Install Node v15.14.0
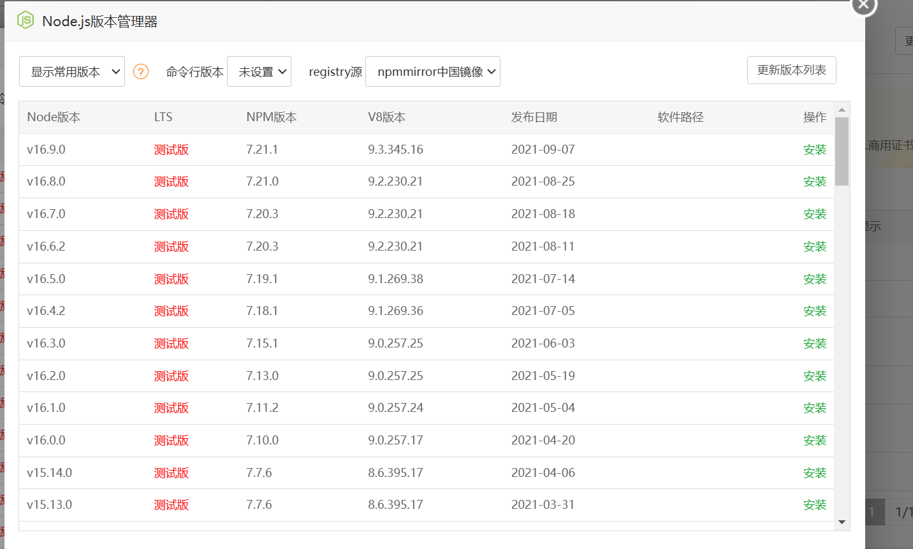This screenshot has width=913, height=549. [815, 472]
